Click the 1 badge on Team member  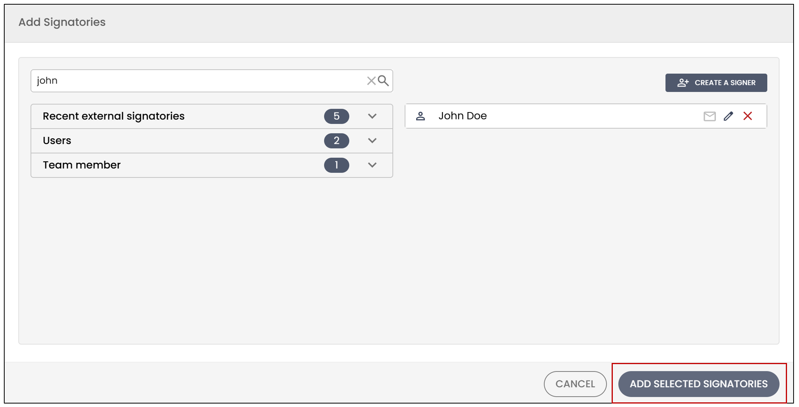point(336,165)
